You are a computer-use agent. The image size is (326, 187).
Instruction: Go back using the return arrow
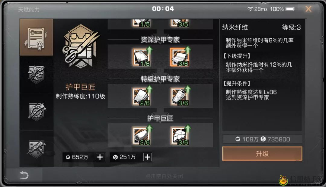24,175
